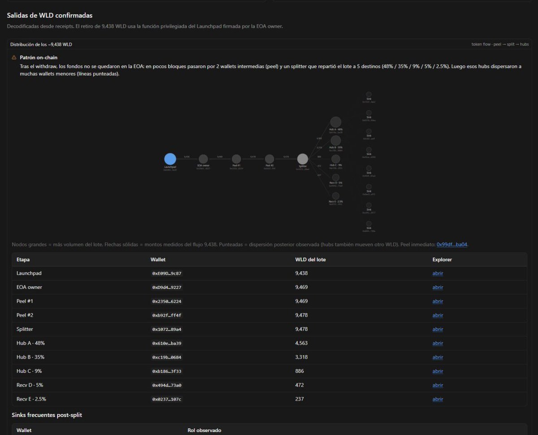Select the EOA owner node circle
The image size is (538, 435).
point(203,159)
